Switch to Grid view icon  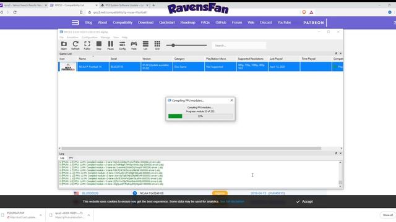pyautogui.click(x=157, y=45)
